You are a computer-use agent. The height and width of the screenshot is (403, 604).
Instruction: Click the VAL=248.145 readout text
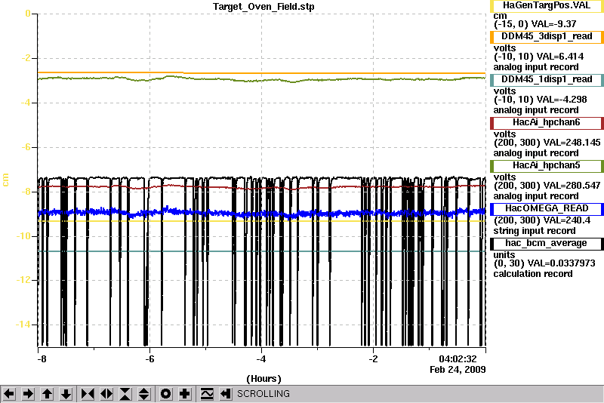(x=572, y=143)
